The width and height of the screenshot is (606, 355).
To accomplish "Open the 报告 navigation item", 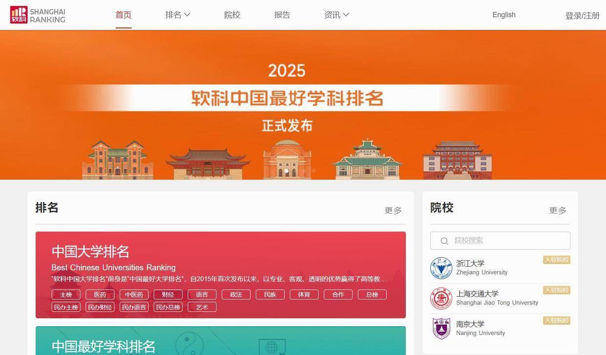I will pyautogui.click(x=282, y=15).
